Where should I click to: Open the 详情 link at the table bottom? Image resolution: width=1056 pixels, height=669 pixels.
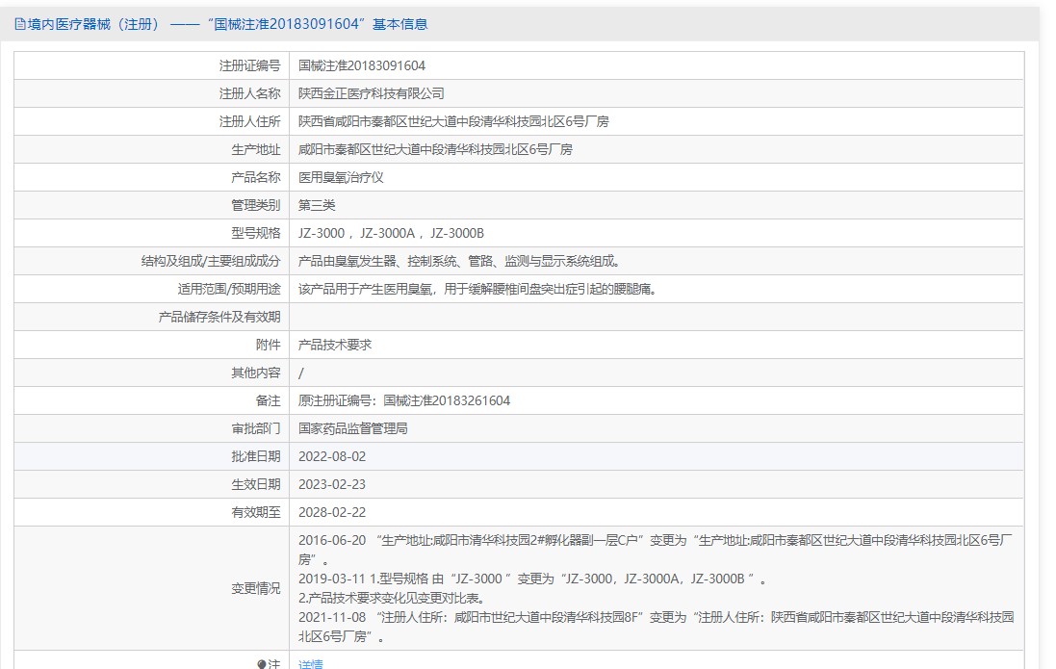point(311,664)
